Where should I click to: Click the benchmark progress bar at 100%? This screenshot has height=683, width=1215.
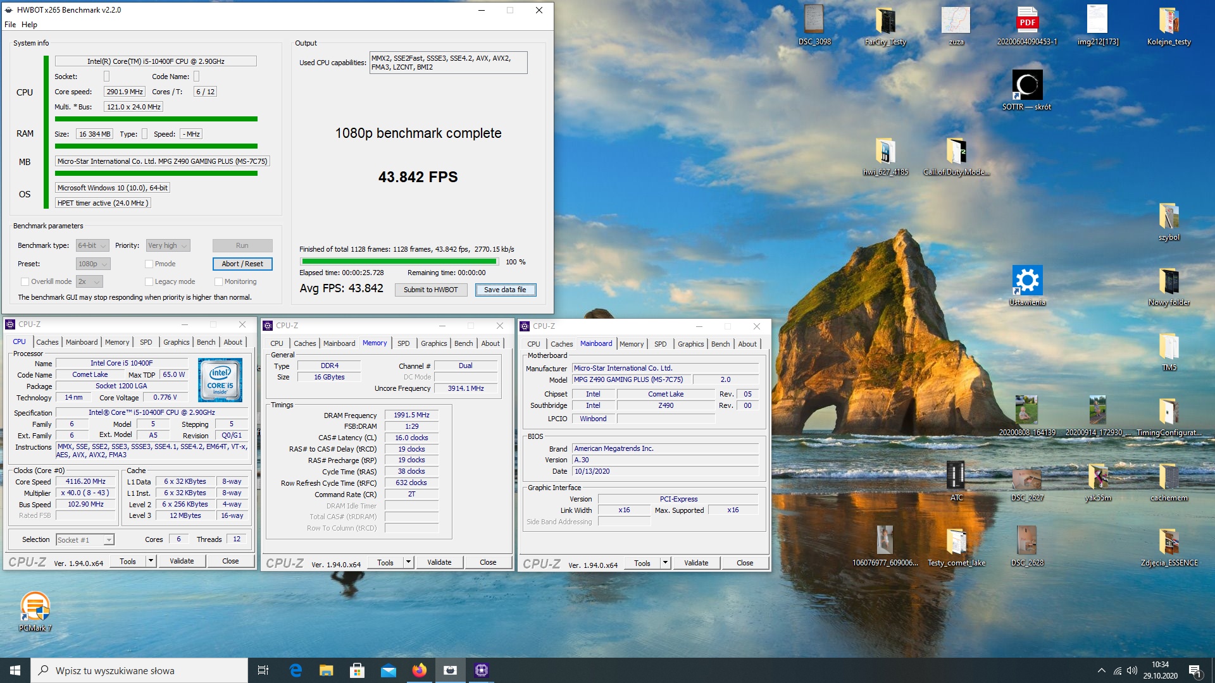(x=399, y=261)
